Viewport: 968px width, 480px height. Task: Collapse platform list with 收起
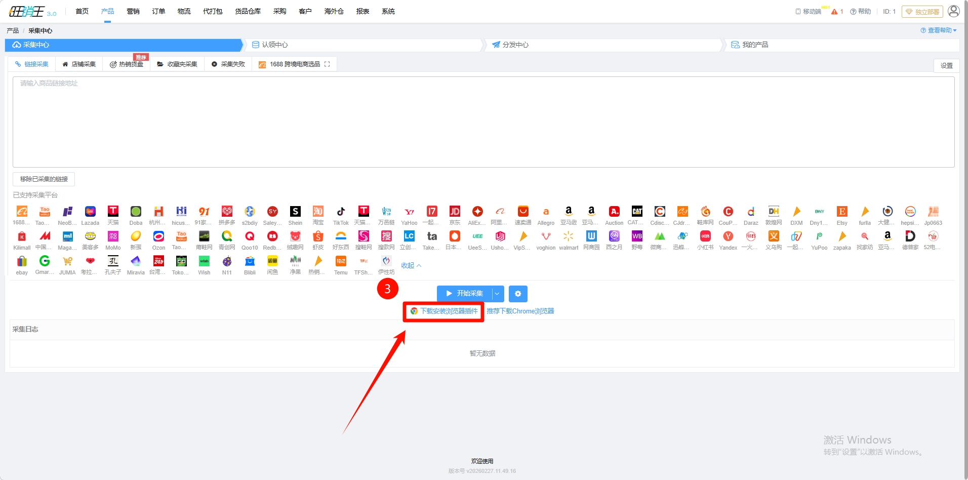(x=411, y=265)
